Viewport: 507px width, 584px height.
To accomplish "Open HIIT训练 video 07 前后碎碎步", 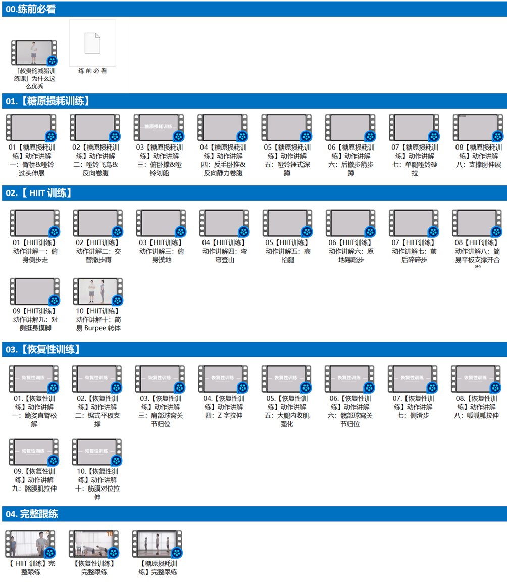I will [414, 224].
